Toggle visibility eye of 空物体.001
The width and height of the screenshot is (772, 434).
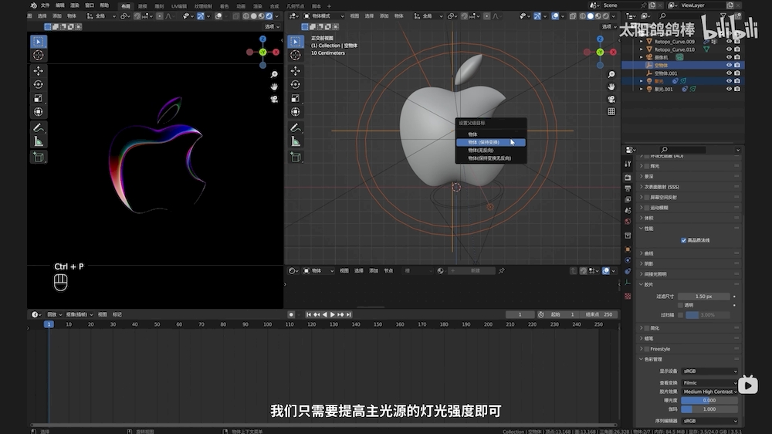[730, 73]
